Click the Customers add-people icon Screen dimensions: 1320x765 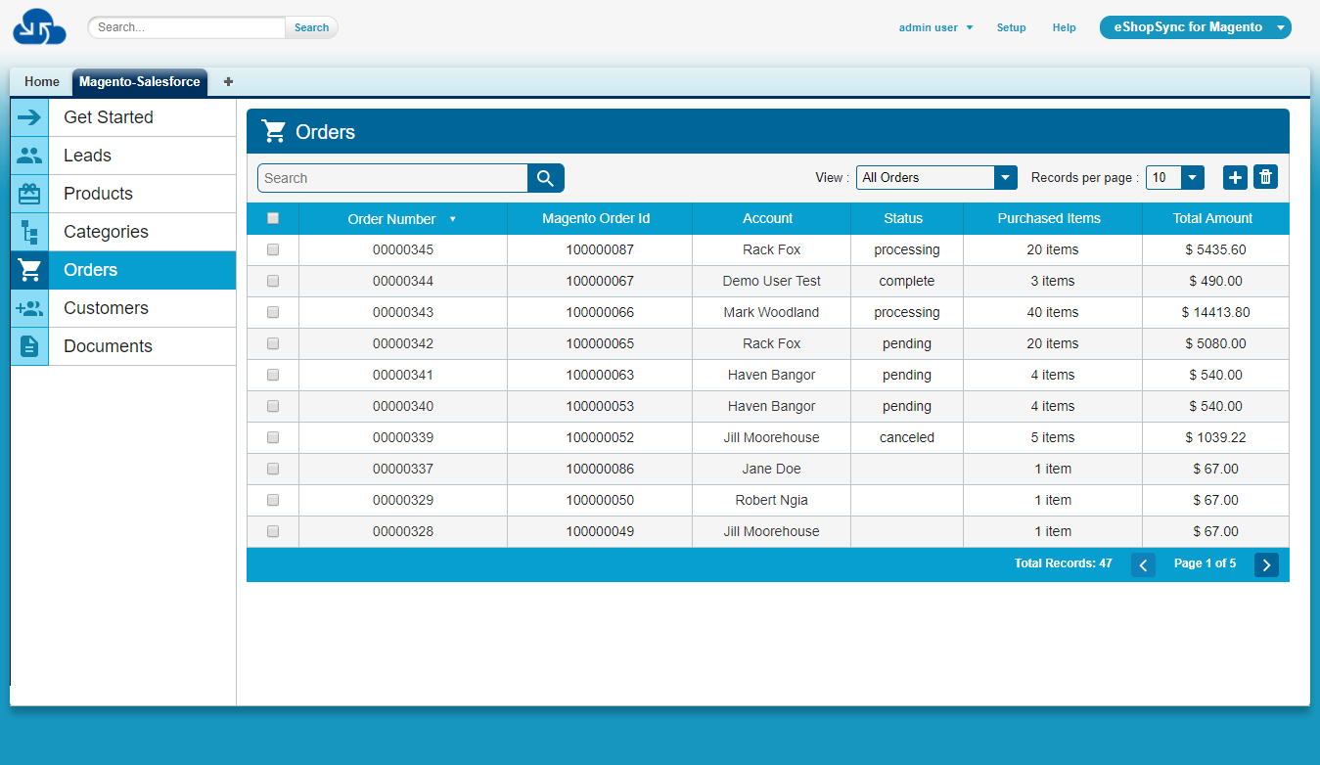coord(29,308)
